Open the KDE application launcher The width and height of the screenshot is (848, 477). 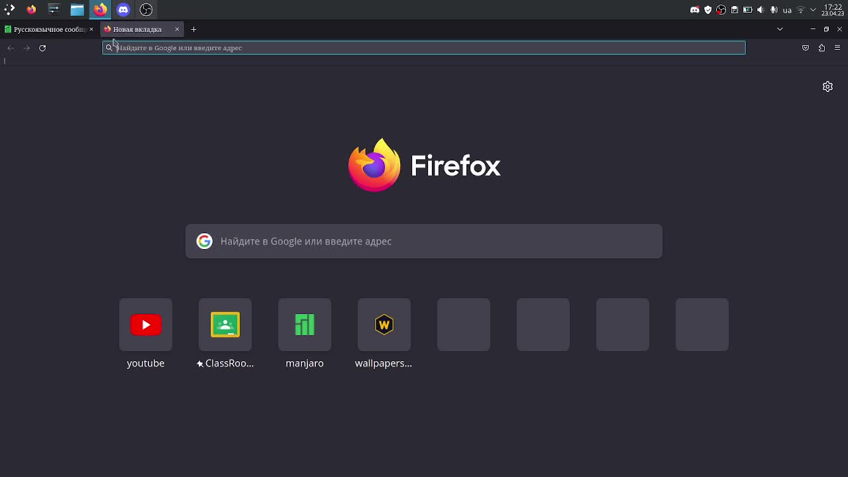[x=9, y=9]
